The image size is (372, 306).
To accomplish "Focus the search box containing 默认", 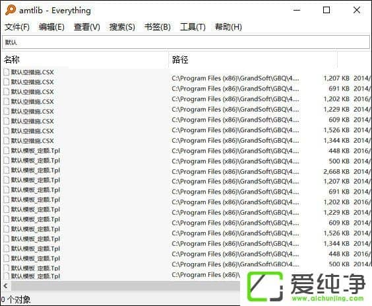I will [186, 42].
